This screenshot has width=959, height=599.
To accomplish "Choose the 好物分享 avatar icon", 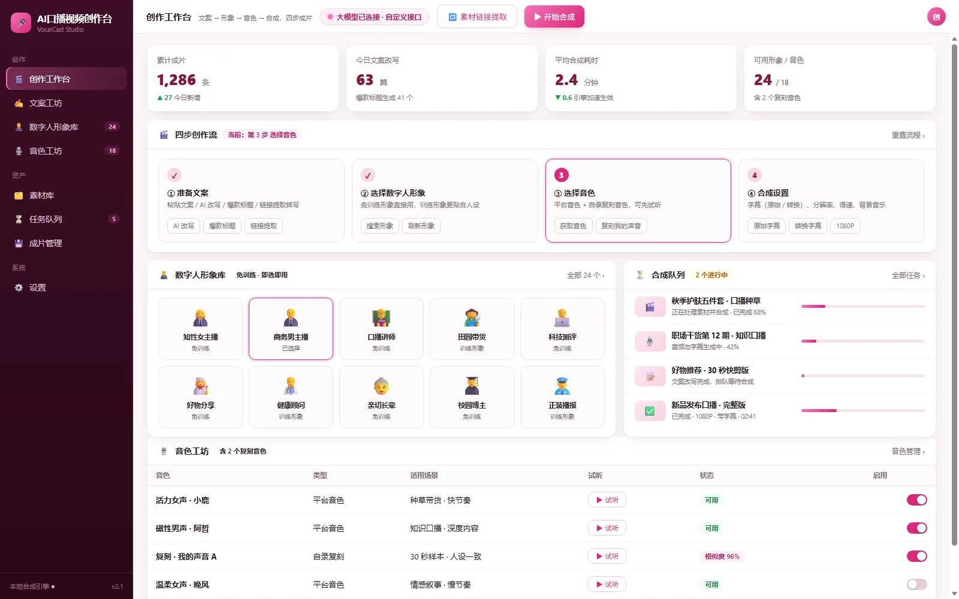I will [200, 386].
